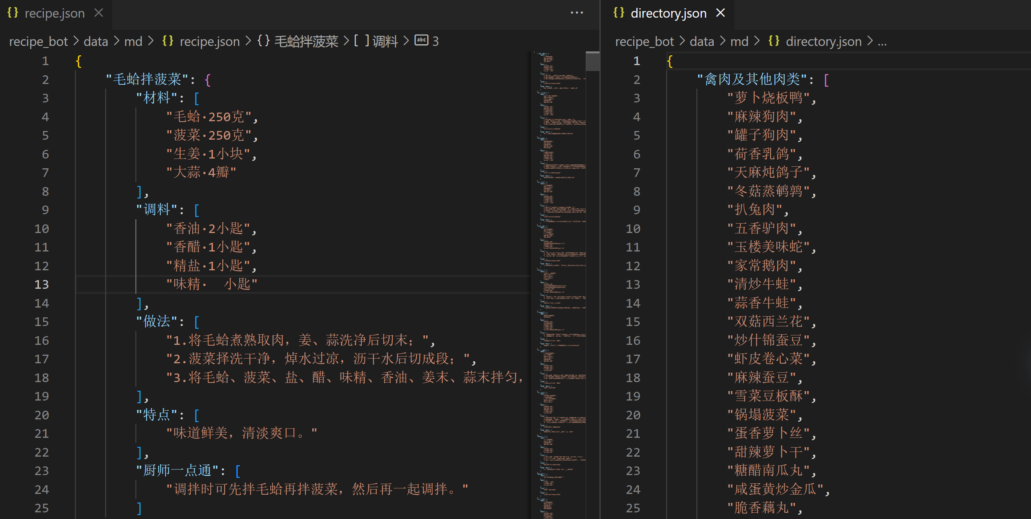Click the breadcrumb ellipsis in the right editor

click(x=882, y=41)
